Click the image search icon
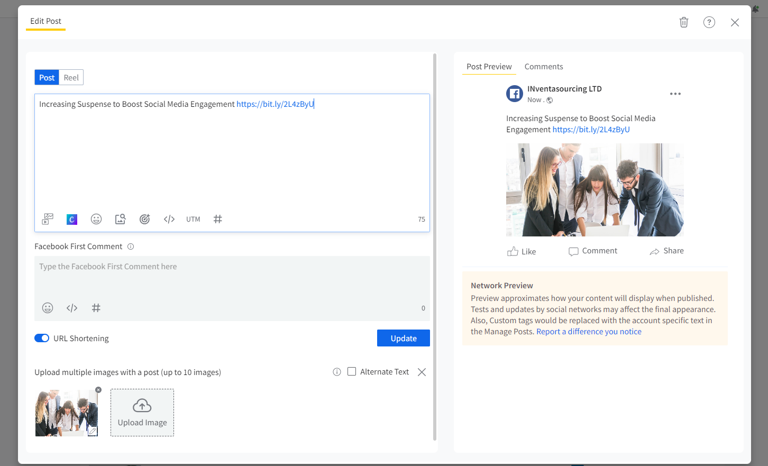 [121, 219]
